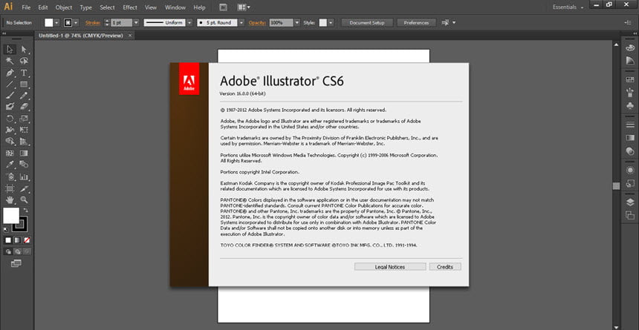Select the Rectangle tool
Screen dimensions: 639x330
[24, 85]
